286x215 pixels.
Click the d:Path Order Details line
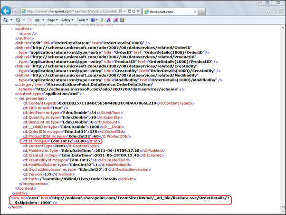tap(79, 179)
